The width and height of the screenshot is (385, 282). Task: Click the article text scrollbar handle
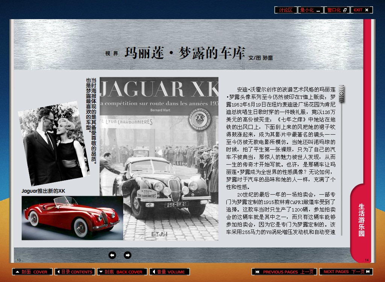click(x=341, y=93)
